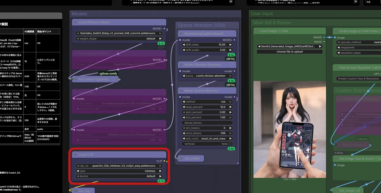This screenshot has width=381, height=193.
Task: Increase keep_percent using its right arrow
Action: click(x=231, y=107)
